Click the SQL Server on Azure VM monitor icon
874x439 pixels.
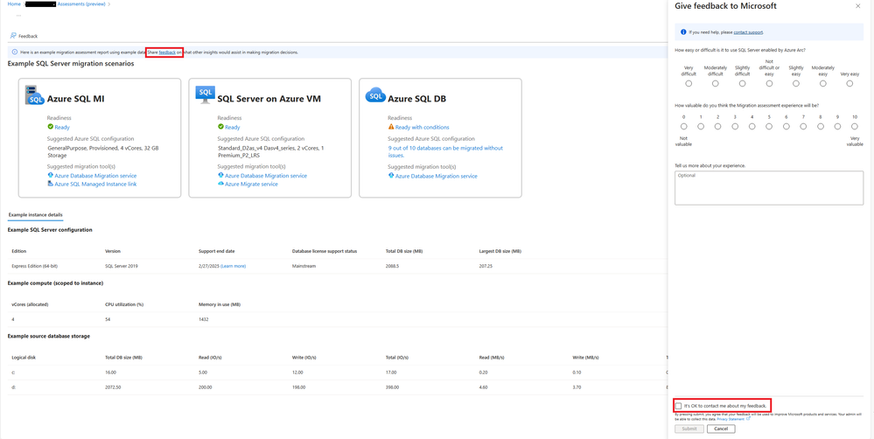coord(205,94)
